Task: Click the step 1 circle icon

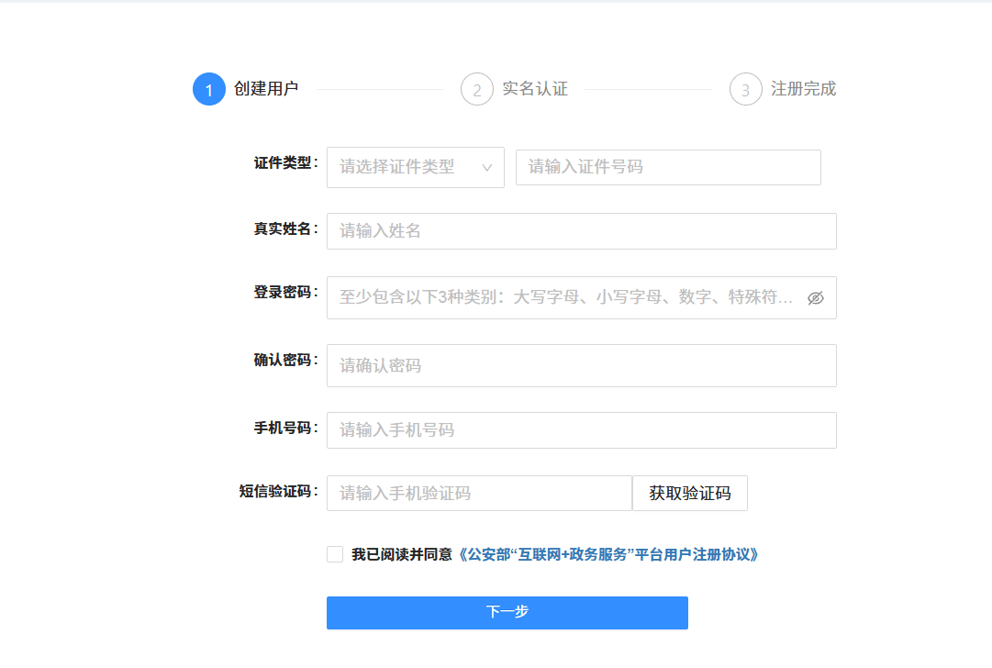Action: point(208,89)
